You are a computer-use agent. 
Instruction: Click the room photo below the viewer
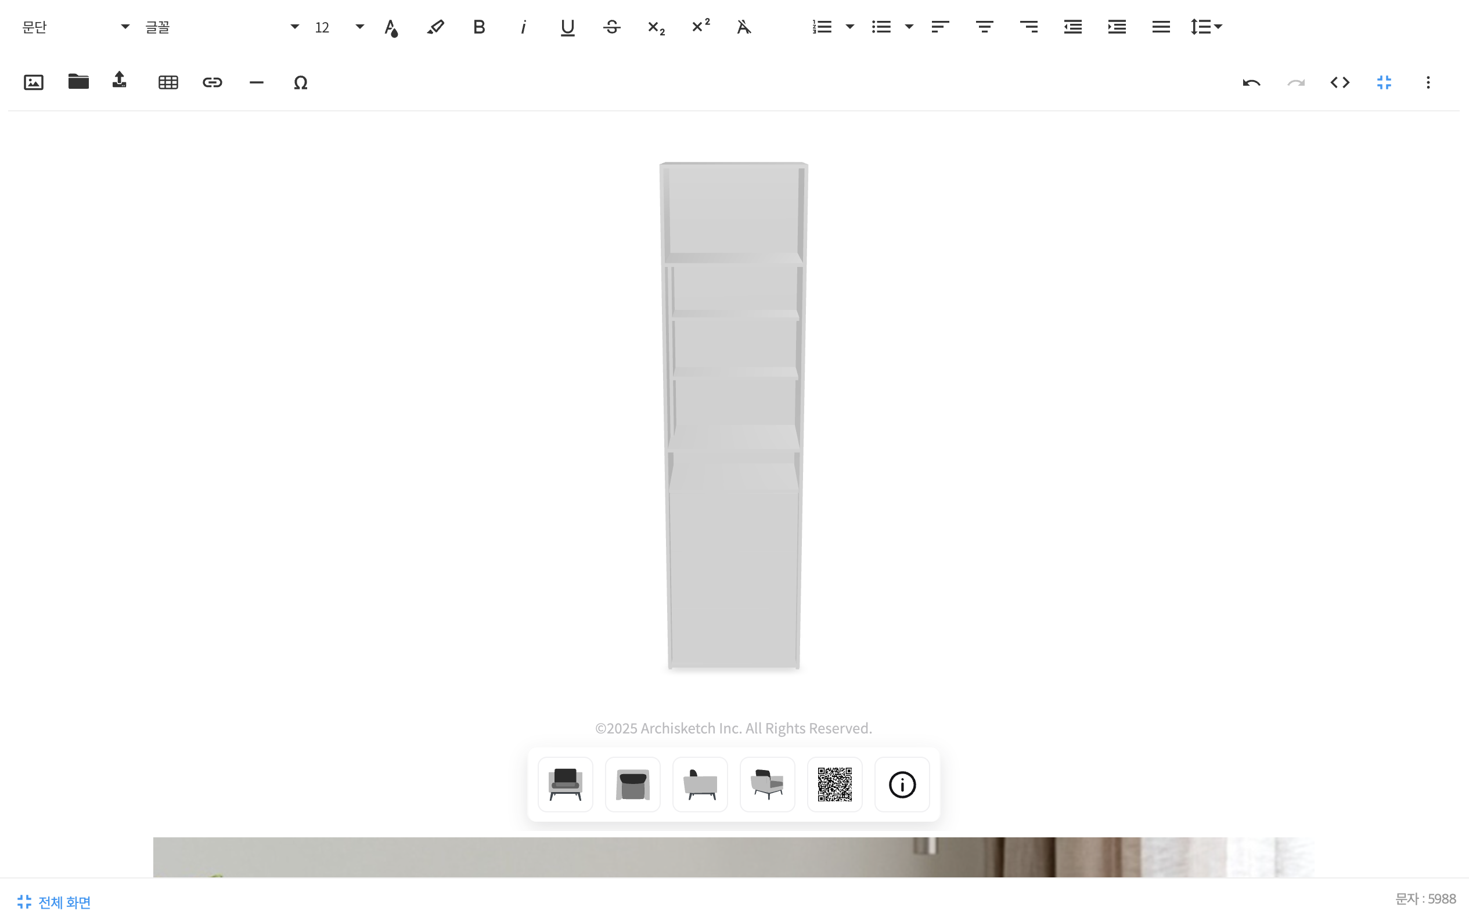pyautogui.click(x=734, y=857)
